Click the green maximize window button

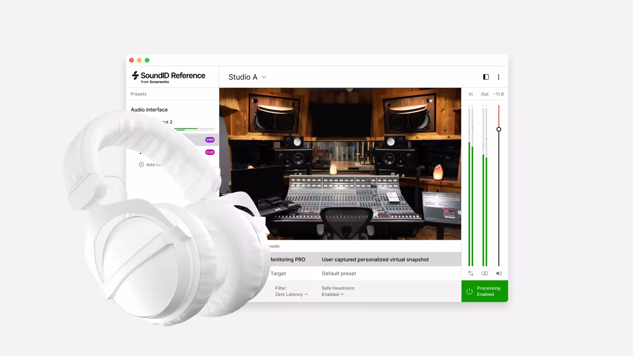(x=147, y=60)
